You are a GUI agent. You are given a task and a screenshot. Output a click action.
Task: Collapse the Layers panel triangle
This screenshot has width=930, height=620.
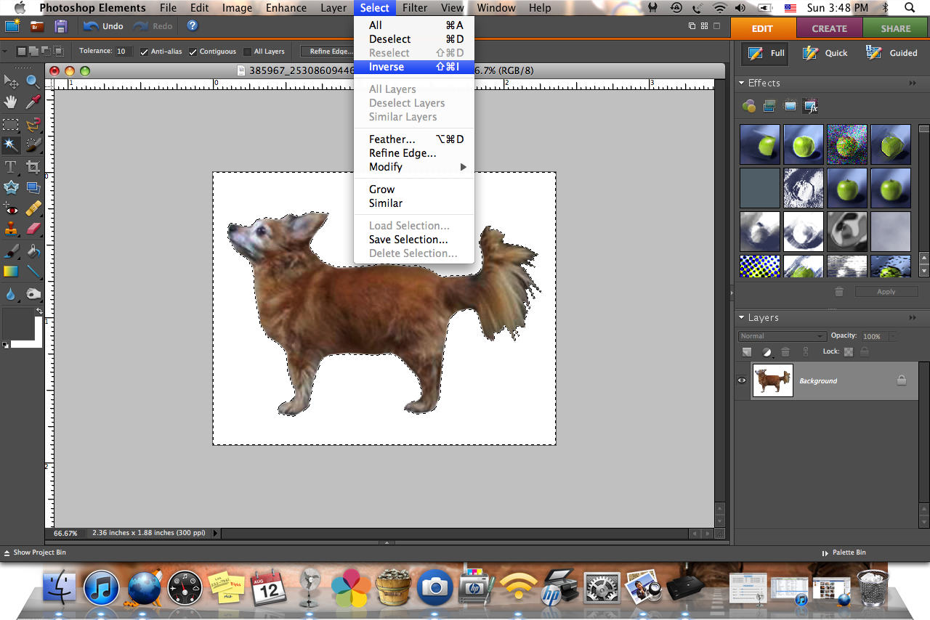pyautogui.click(x=742, y=318)
